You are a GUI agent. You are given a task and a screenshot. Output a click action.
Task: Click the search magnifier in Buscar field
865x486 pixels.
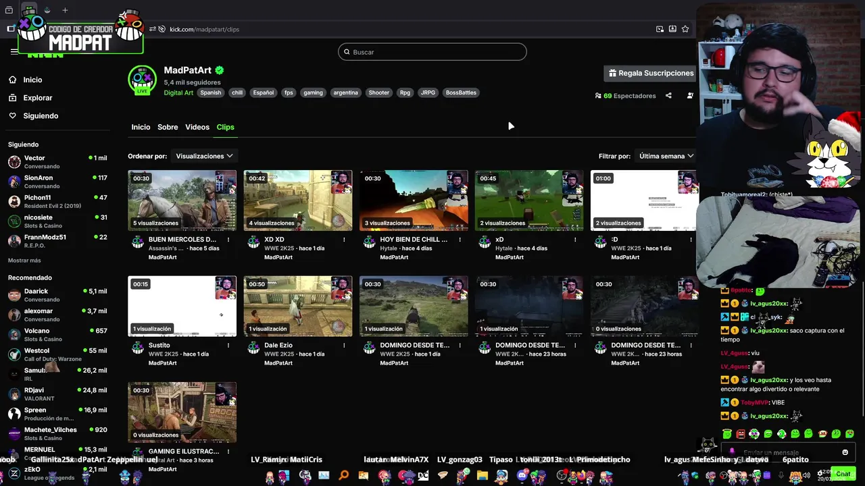tap(347, 52)
